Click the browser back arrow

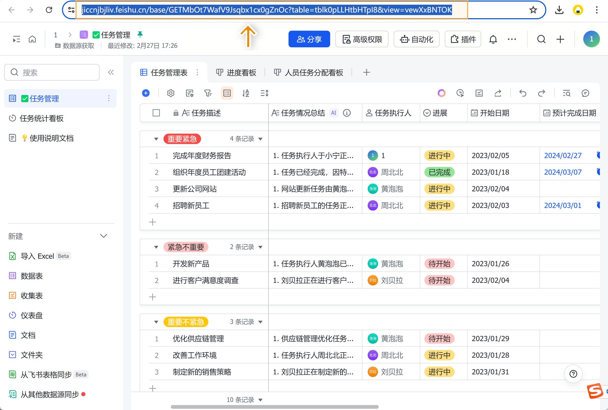[12, 10]
